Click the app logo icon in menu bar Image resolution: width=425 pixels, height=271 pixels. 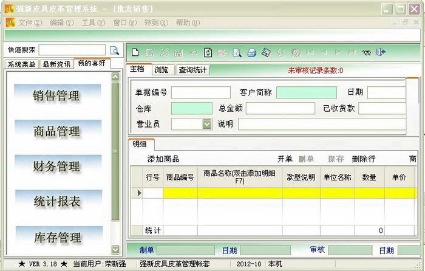point(10,22)
